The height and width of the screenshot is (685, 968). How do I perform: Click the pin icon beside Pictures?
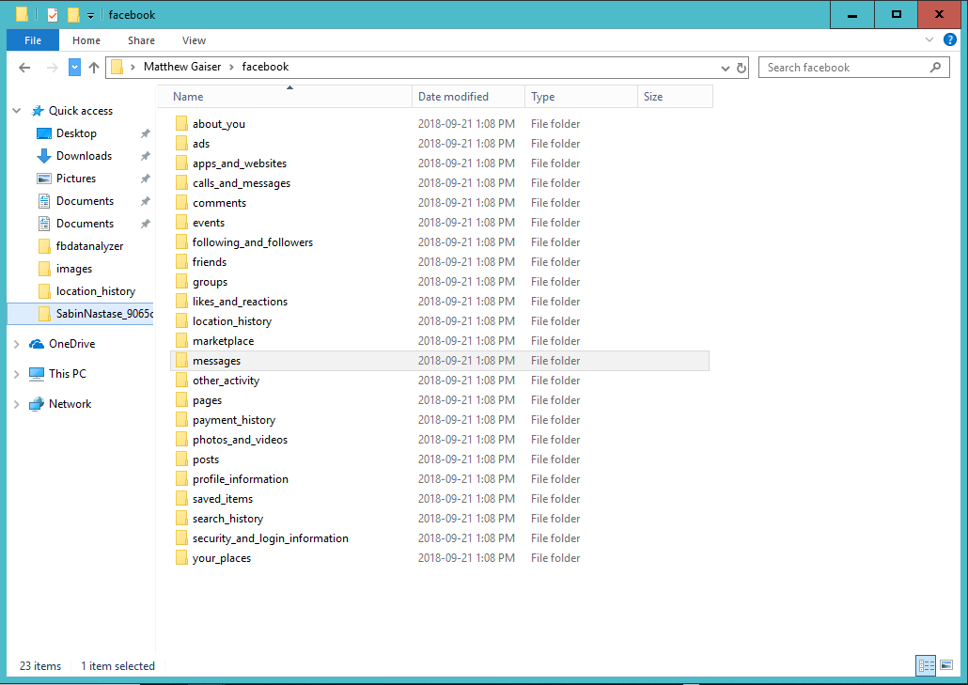pos(145,179)
